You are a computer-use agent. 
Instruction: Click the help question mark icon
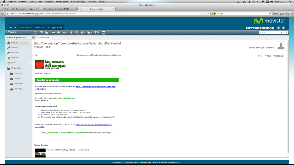(278, 28)
